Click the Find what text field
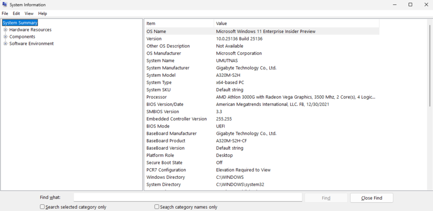The image size is (433, 211). tap(188, 198)
